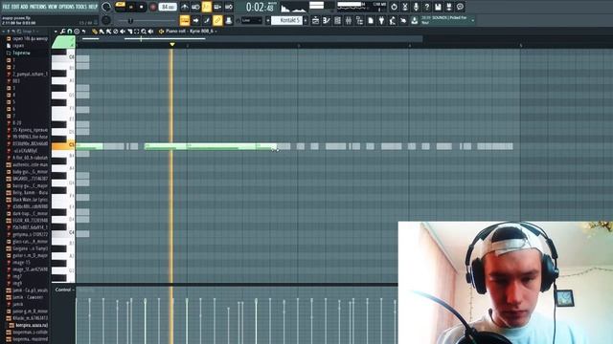Toggle wait for input icon

195,7
